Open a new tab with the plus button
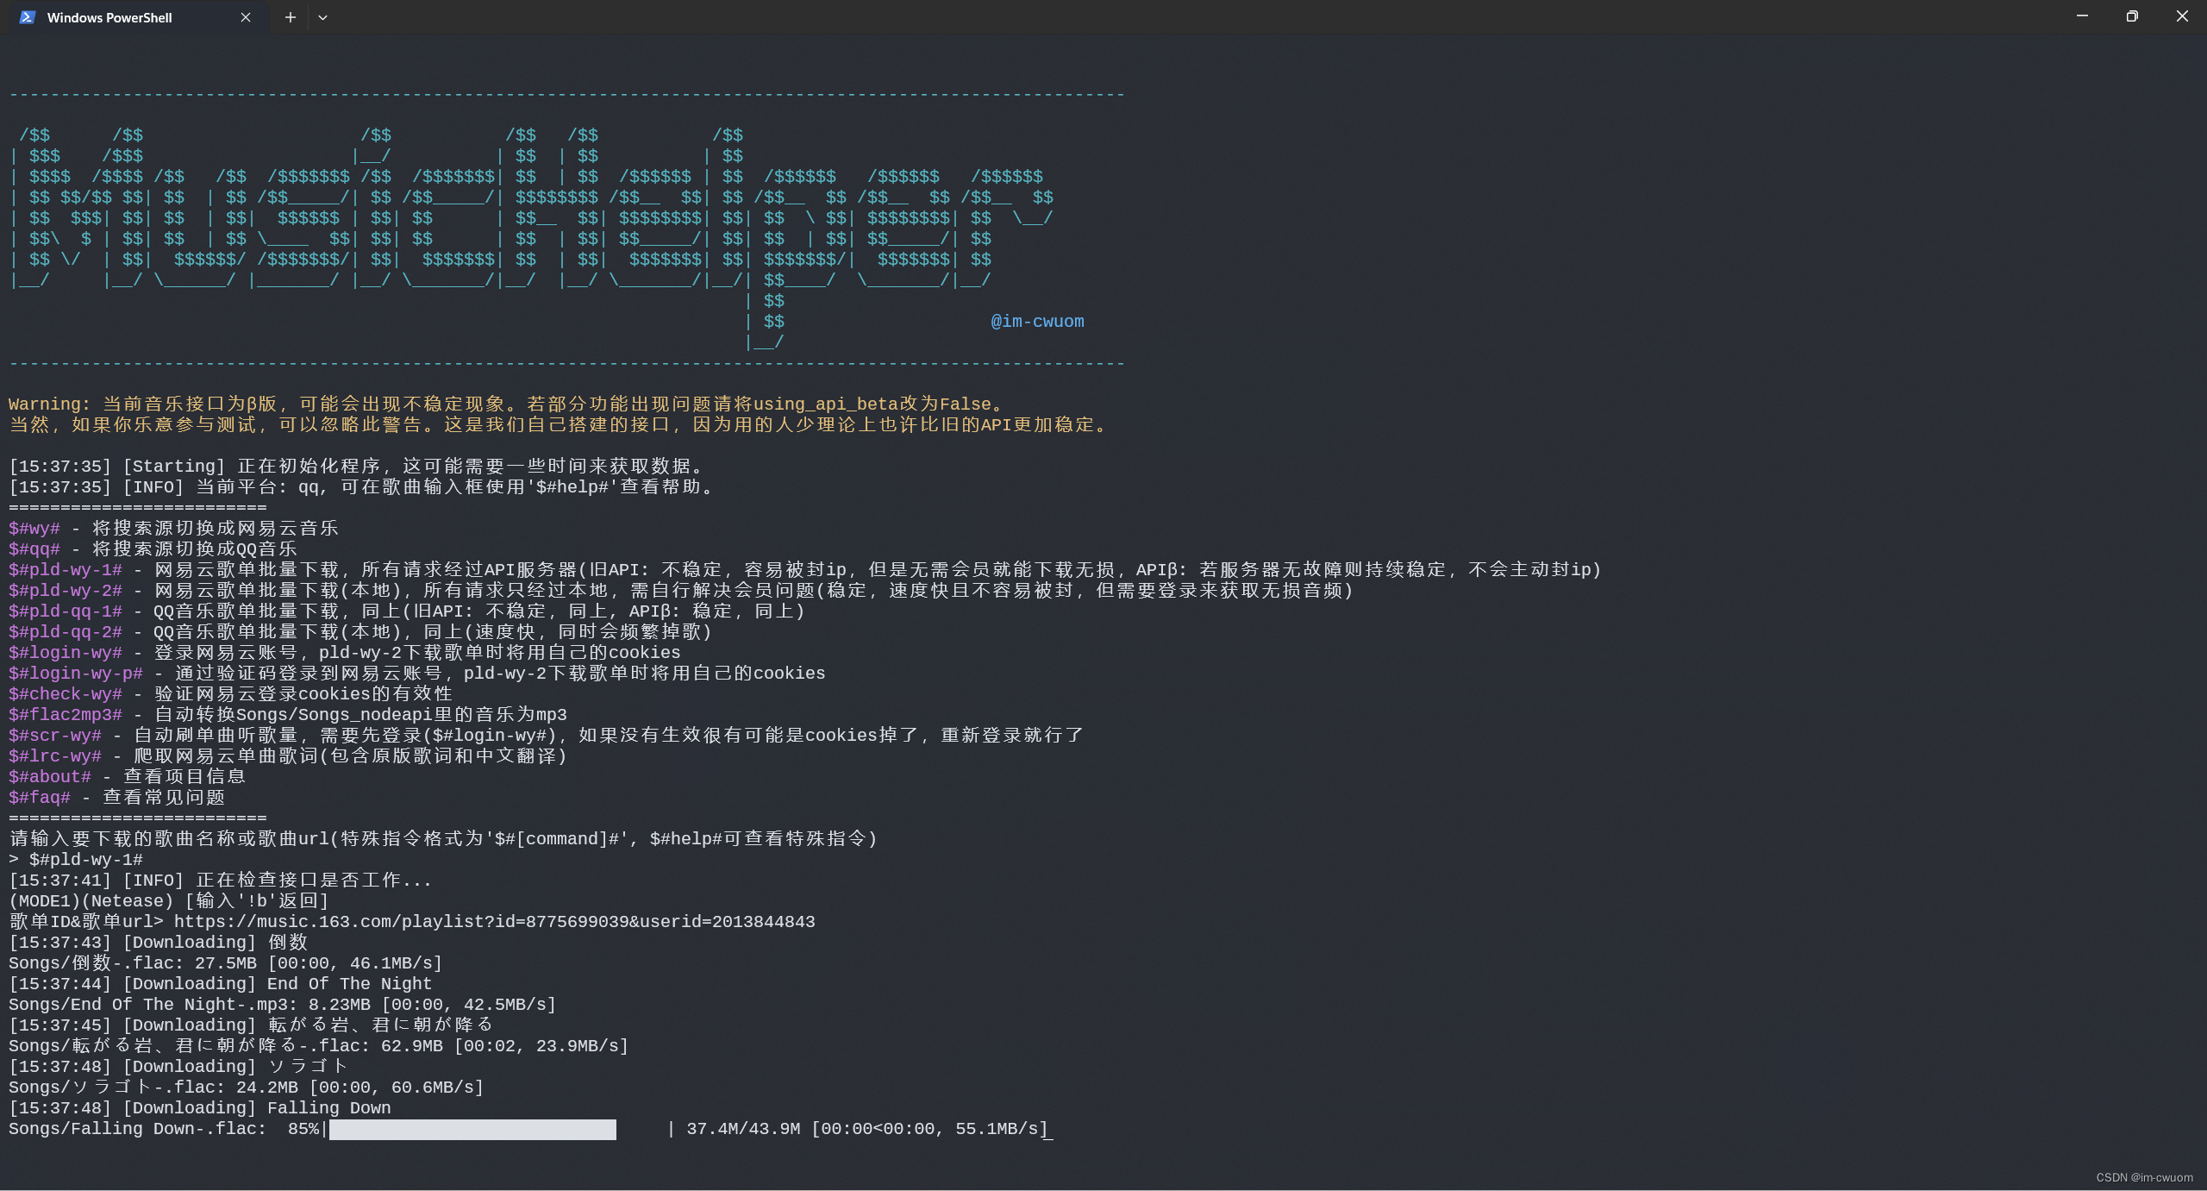The height and width of the screenshot is (1191, 2207). [x=291, y=17]
